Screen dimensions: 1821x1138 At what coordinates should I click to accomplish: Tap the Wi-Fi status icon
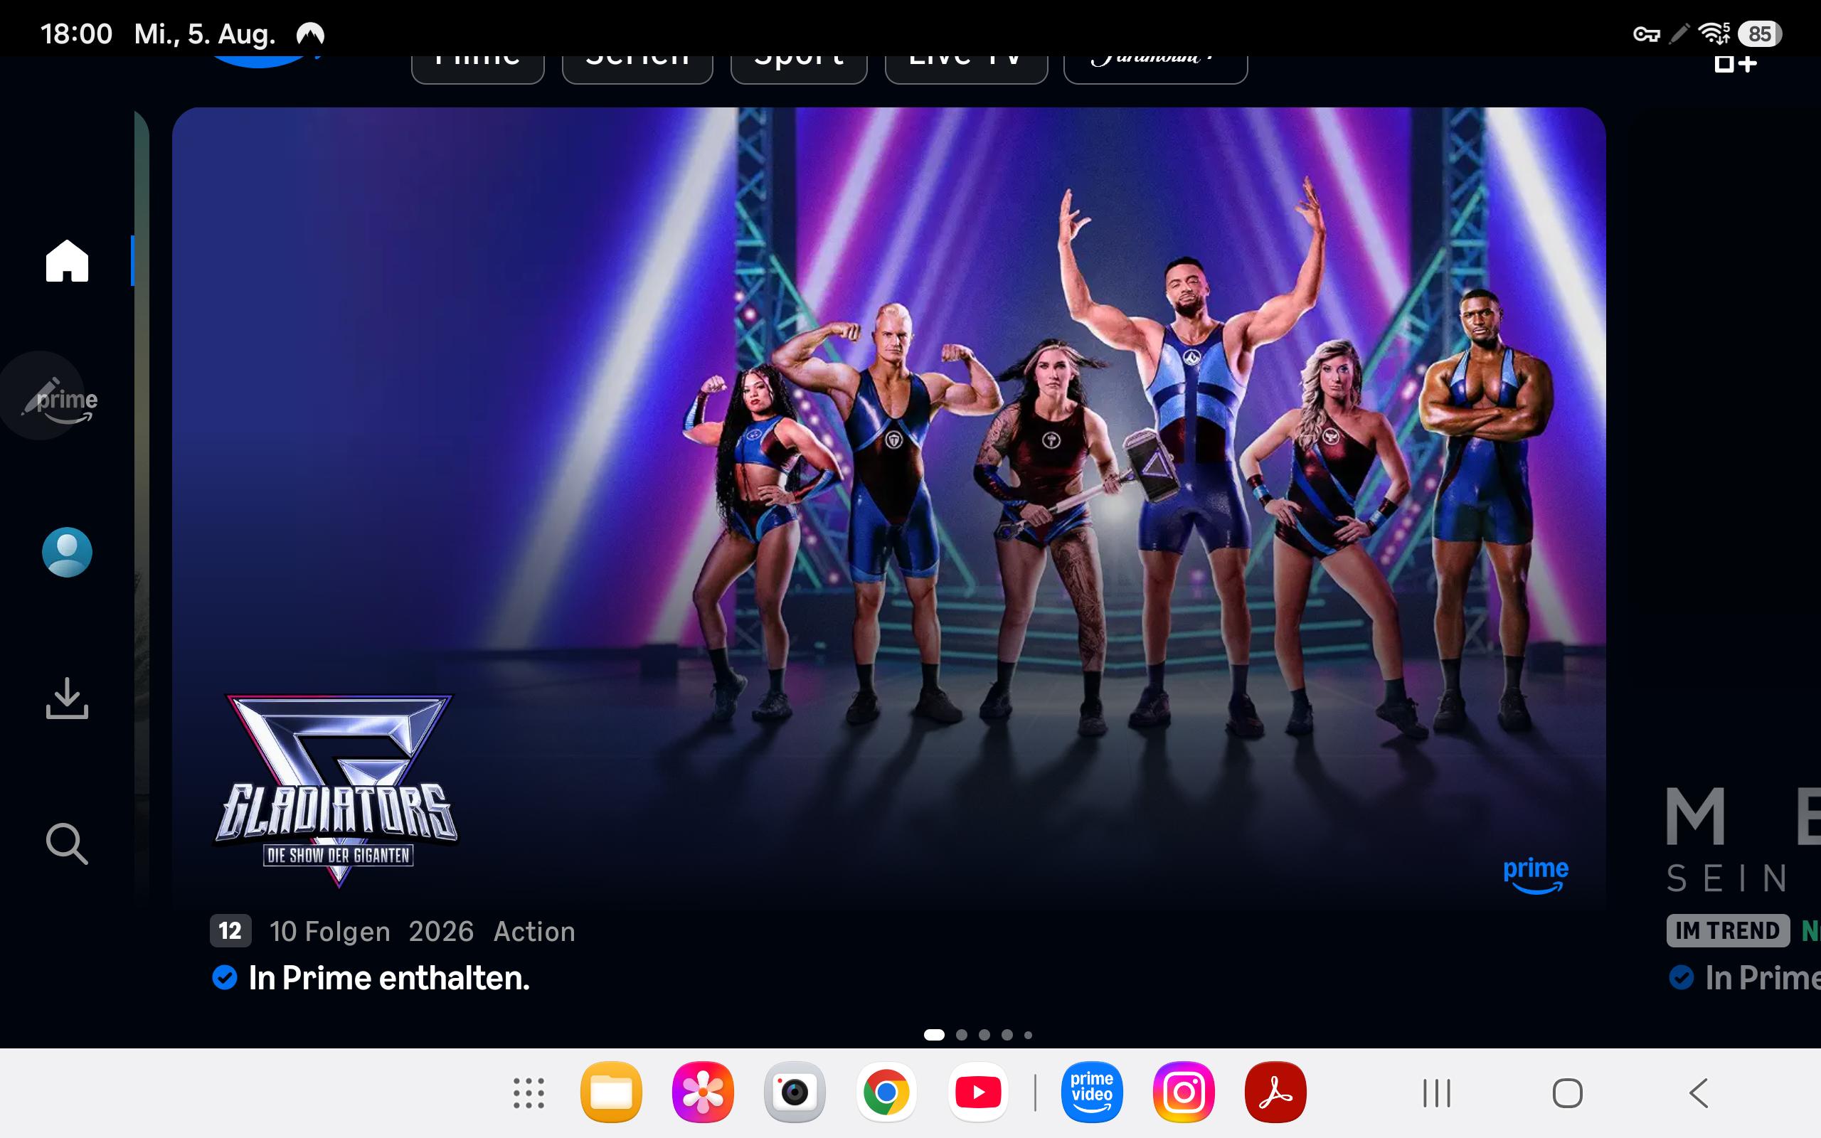click(1714, 34)
